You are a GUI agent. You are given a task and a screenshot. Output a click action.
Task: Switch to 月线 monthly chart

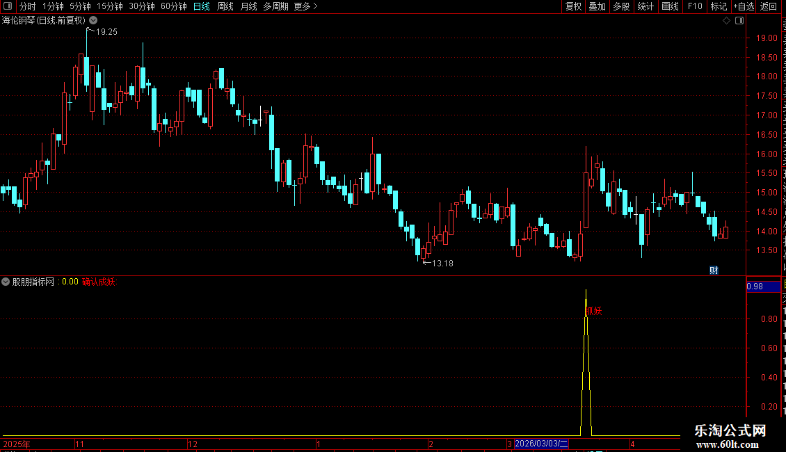(248, 6)
